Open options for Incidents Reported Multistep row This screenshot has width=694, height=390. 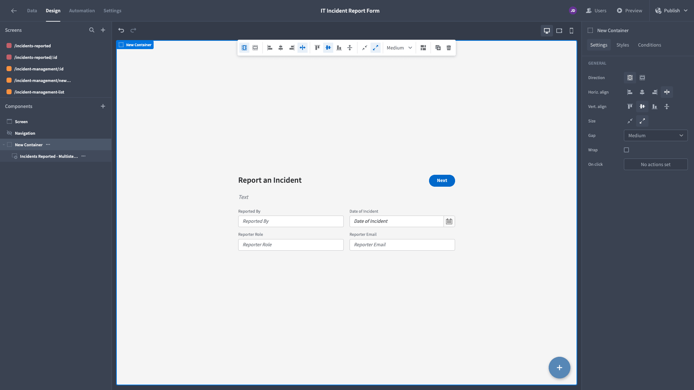83,156
